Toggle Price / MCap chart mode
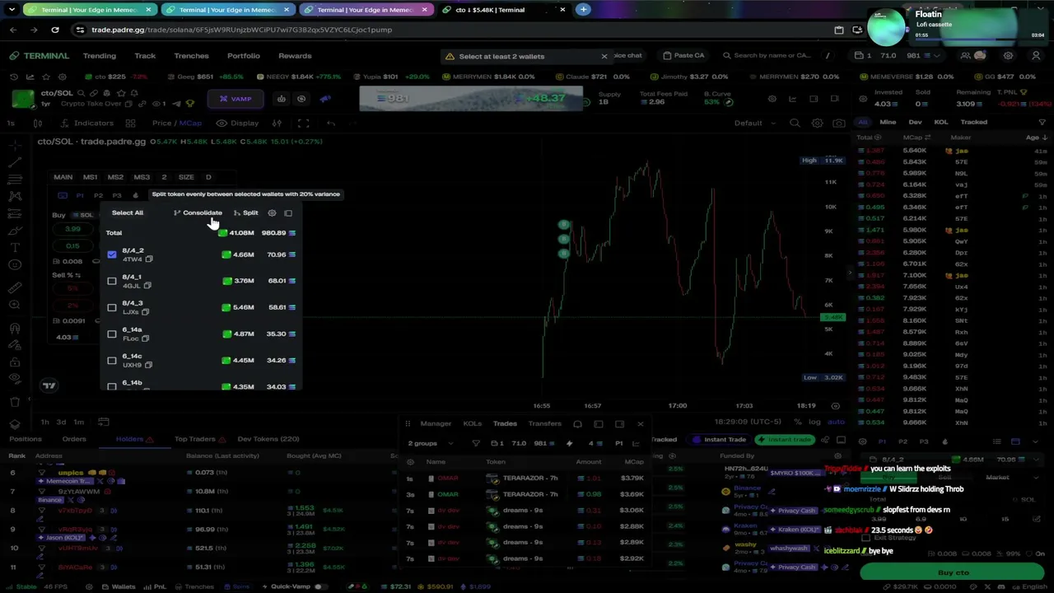Viewport: 1054px width, 593px height. [x=176, y=123]
